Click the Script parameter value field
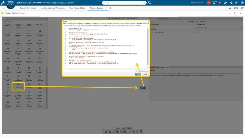 [x=218, y=27]
